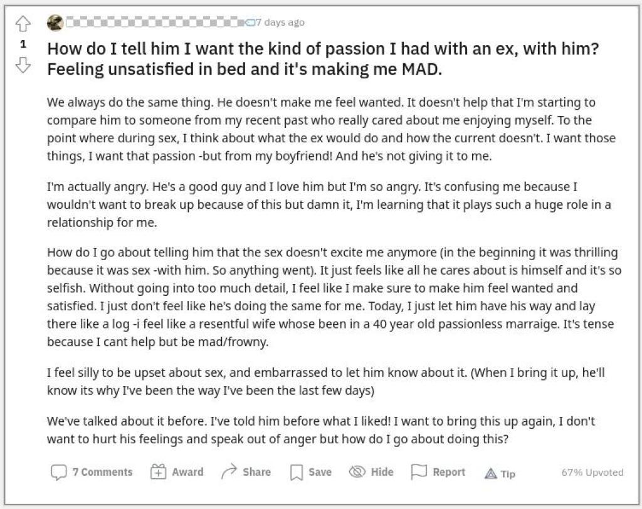Viewport: 642px width, 509px height.
Task: Click the Save bookmark icon
Action: coord(297,472)
